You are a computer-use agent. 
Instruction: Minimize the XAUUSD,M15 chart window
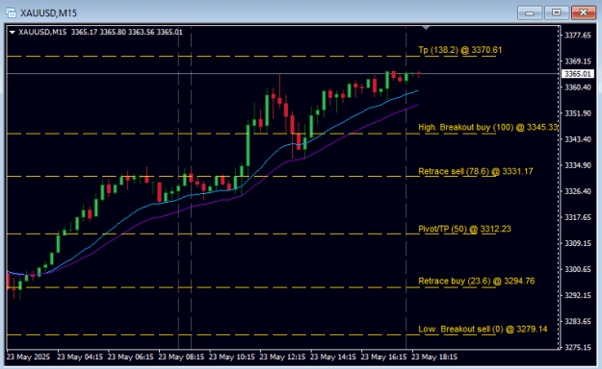[530, 12]
